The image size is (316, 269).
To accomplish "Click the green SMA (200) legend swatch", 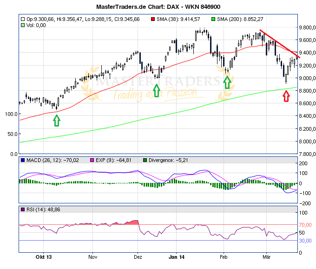I will (213, 19).
